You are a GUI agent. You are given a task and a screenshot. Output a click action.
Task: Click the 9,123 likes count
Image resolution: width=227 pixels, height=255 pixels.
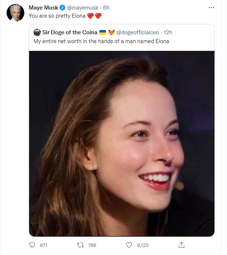click(143, 245)
